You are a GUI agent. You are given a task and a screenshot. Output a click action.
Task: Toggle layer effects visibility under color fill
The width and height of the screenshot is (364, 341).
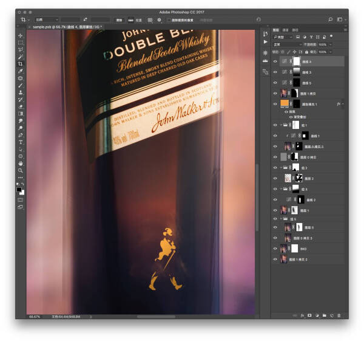(286, 112)
